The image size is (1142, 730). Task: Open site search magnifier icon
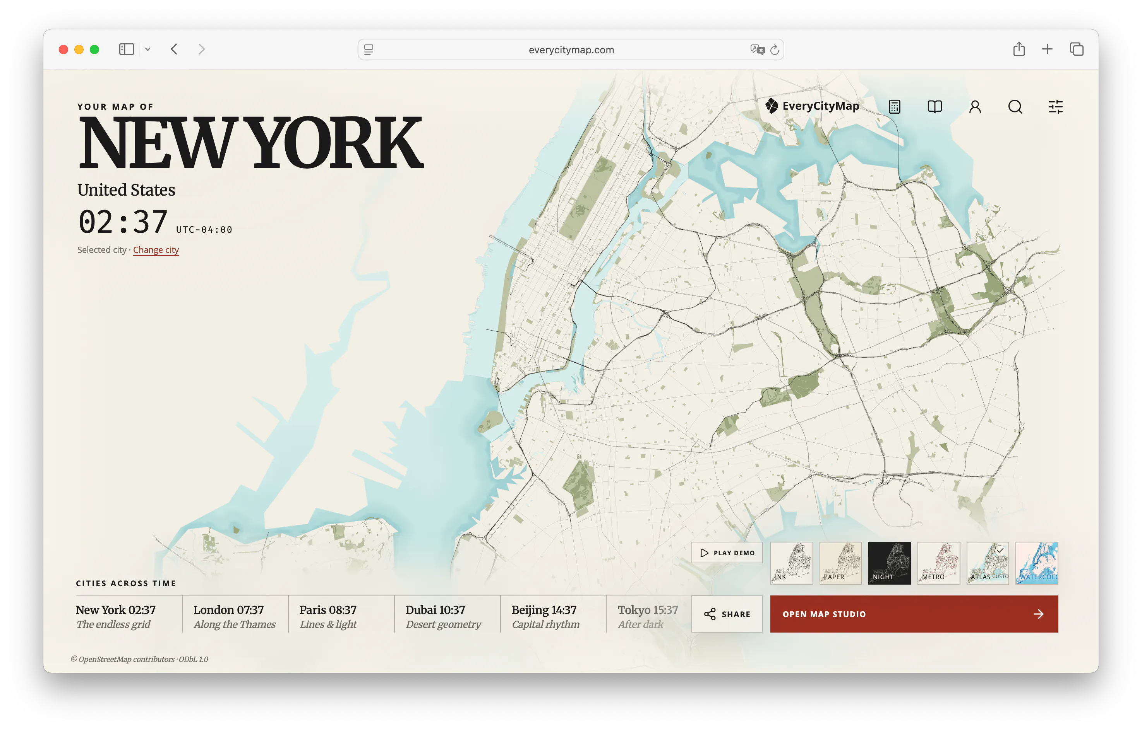(1015, 107)
